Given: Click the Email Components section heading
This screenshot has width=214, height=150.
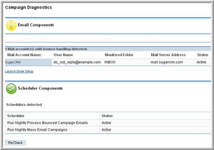Looking at the screenshot, I should [x=36, y=25].
